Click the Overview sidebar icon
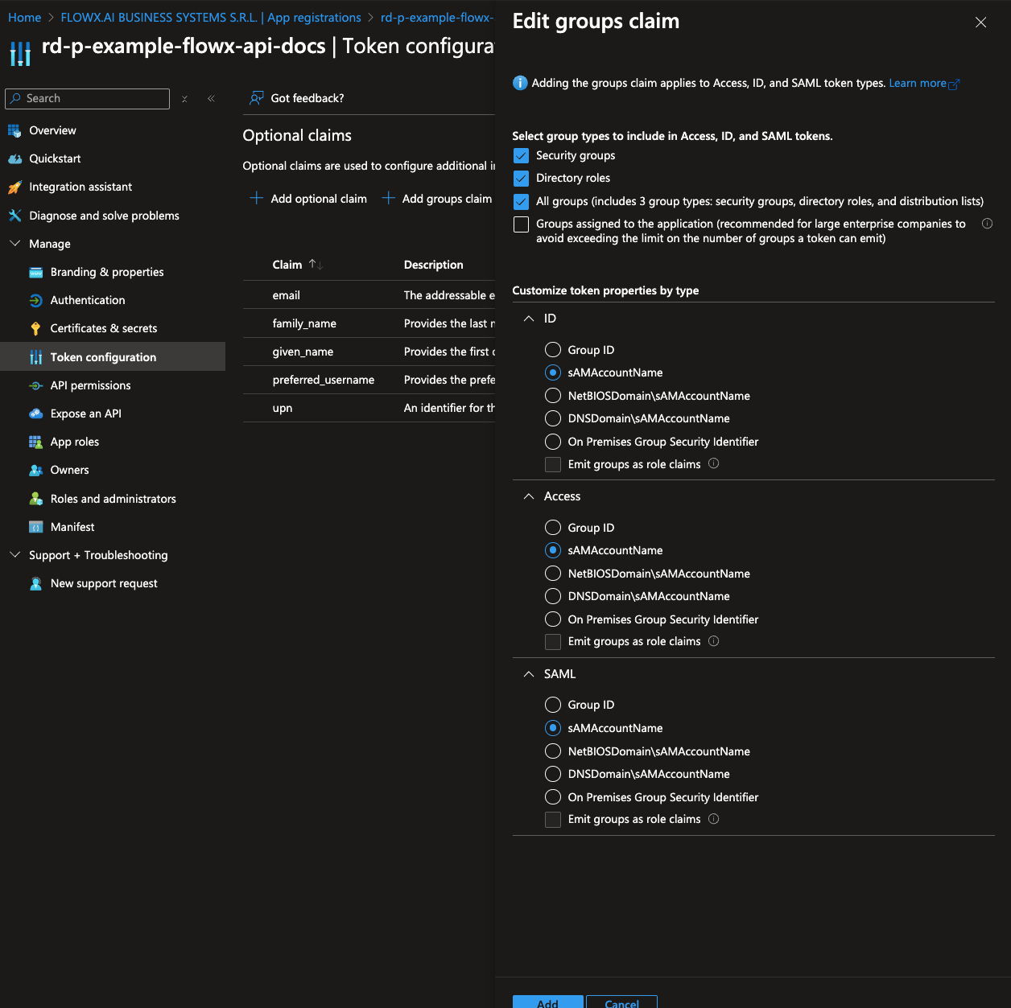Screen dimensions: 1011x1008 [x=14, y=130]
